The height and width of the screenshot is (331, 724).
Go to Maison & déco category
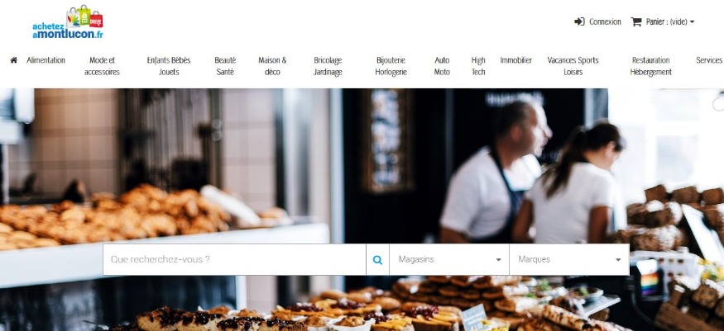tap(272, 66)
